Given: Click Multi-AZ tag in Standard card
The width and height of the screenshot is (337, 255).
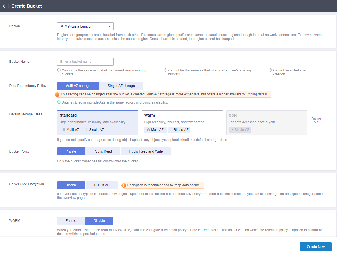Looking at the screenshot, I should pos(71,130).
